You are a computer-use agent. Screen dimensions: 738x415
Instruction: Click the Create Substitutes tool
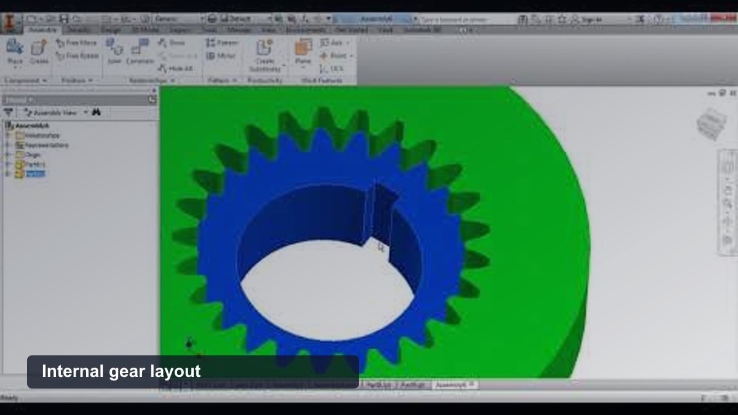coord(265,55)
